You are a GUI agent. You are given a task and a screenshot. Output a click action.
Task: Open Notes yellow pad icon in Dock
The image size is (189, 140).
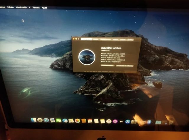pos(102,121)
